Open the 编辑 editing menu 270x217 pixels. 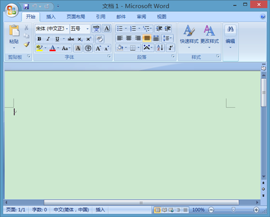click(231, 37)
